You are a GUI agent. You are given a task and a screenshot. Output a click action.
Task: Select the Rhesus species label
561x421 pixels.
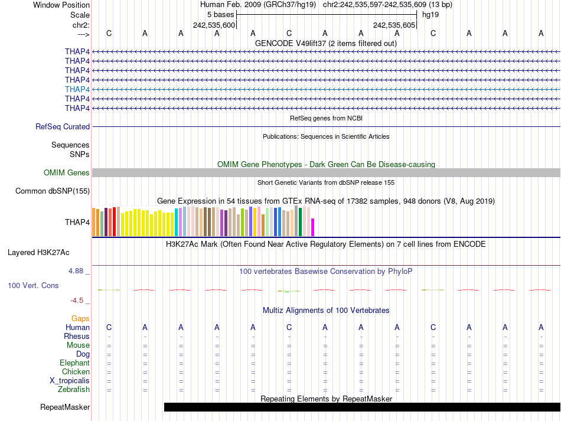[x=77, y=336]
